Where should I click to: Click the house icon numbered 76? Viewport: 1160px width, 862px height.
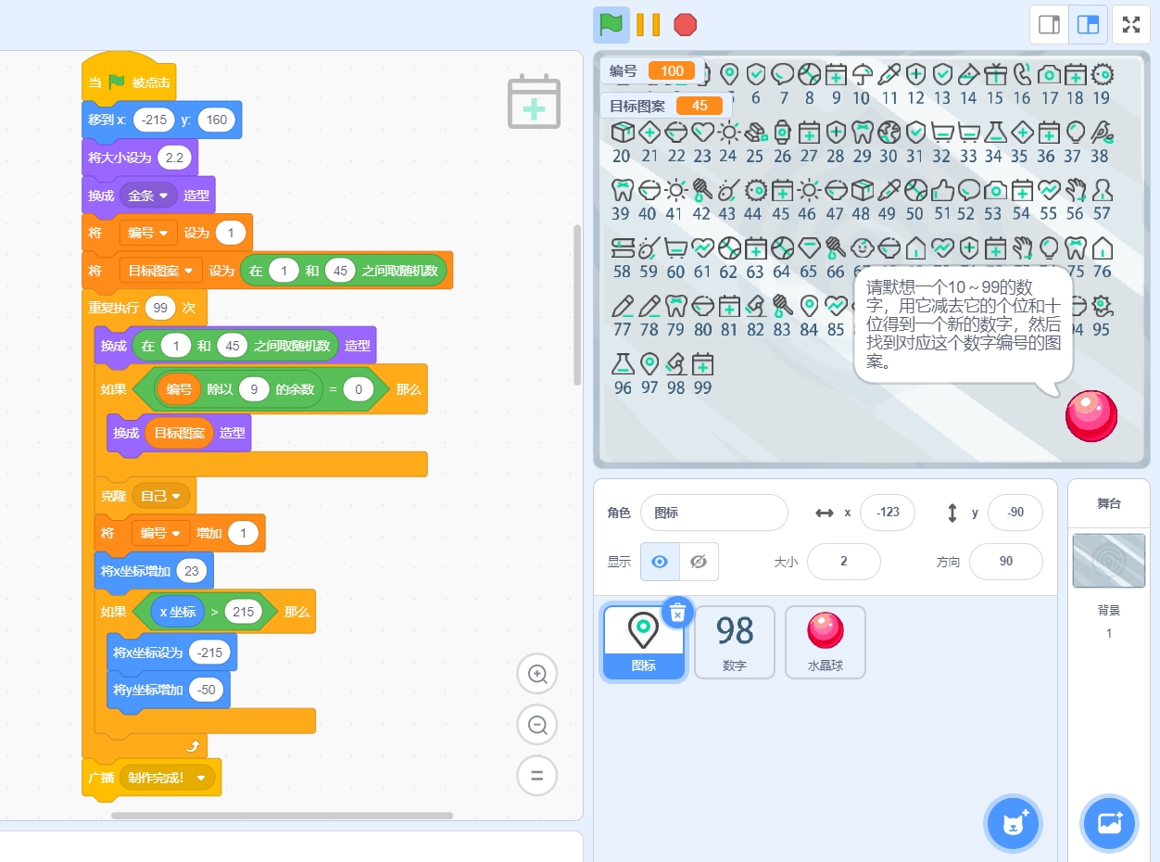1103,248
